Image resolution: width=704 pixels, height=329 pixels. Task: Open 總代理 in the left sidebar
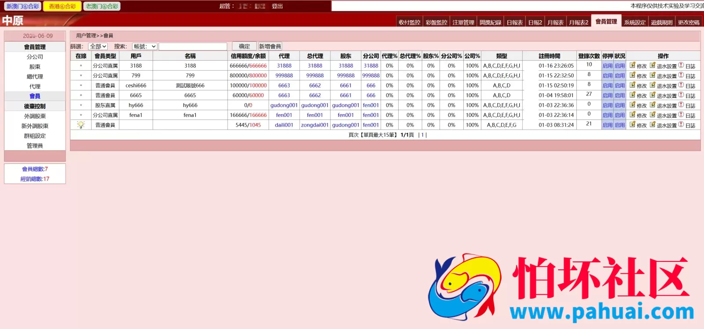(35, 76)
